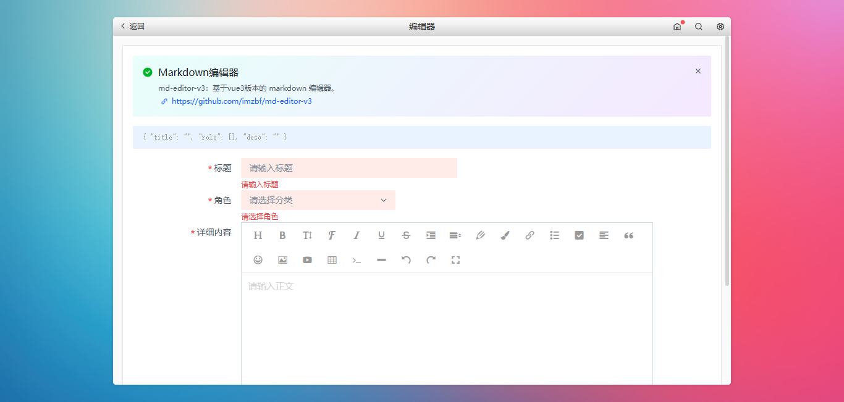The height and width of the screenshot is (402, 844).
Task: Click the text color pen icon
Action: (480, 235)
